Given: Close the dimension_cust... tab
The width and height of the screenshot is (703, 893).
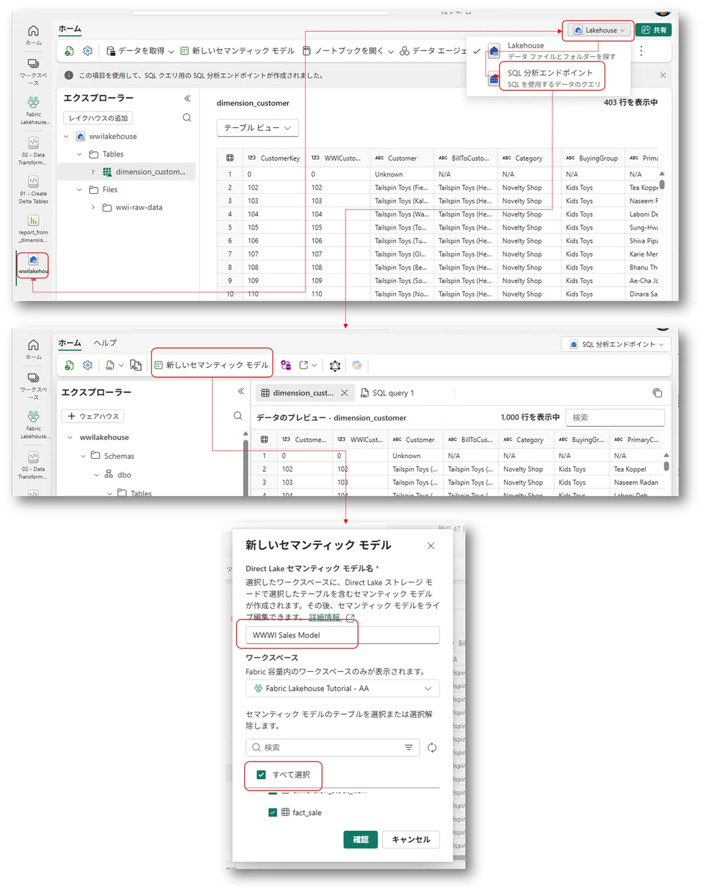Looking at the screenshot, I should click(x=344, y=393).
